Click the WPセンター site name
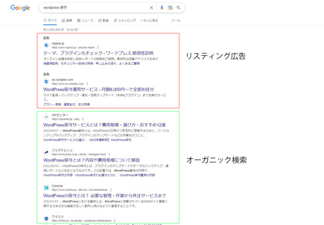324x225 pixels. coord(60,115)
